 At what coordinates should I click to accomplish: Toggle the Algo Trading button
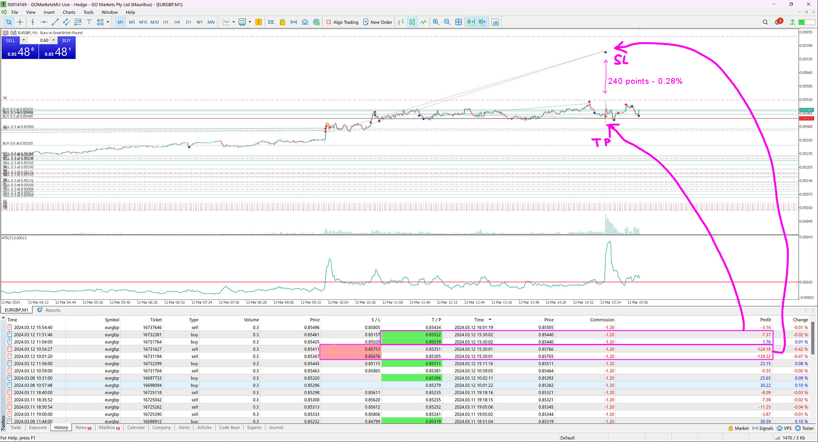coord(342,22)
